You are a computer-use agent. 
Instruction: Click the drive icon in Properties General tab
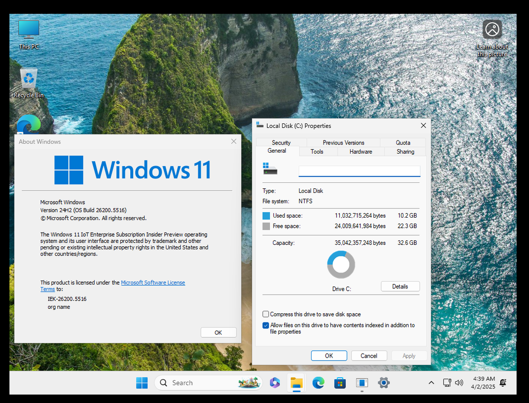coord(270,168)
